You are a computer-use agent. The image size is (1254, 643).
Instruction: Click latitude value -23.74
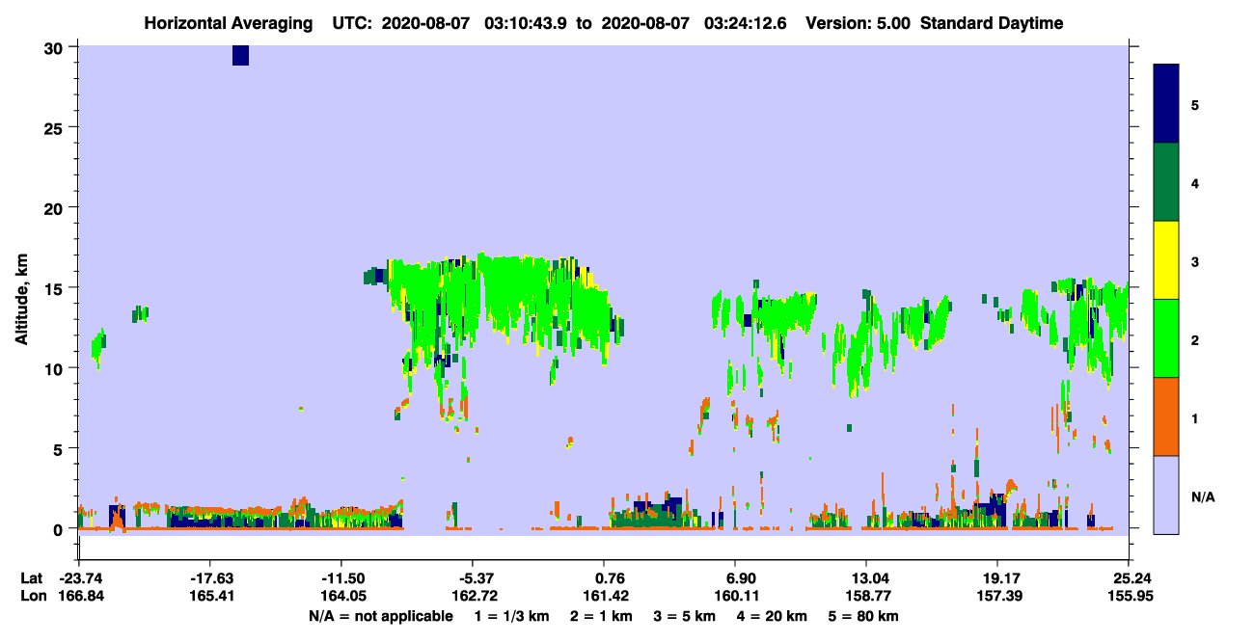click(79, 578)
